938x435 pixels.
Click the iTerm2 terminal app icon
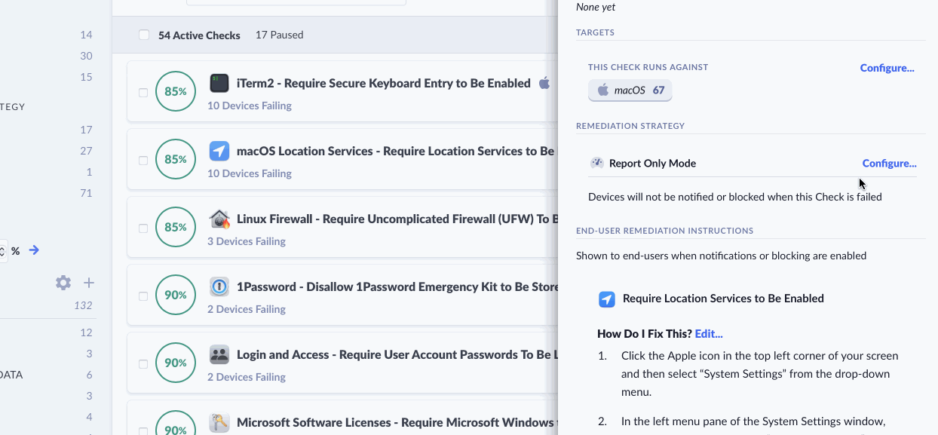pos(219,83)
